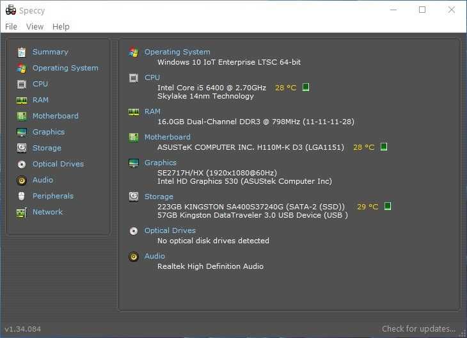Image resolution: width=467 pixels, height=338 pixels.
Task: Click Graphics heading link in summary panel
Action: (x=161, y=163)
